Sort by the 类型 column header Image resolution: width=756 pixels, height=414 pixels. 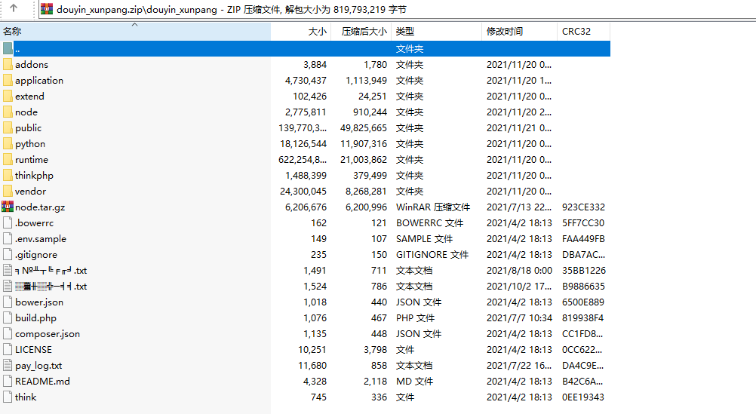436,32
